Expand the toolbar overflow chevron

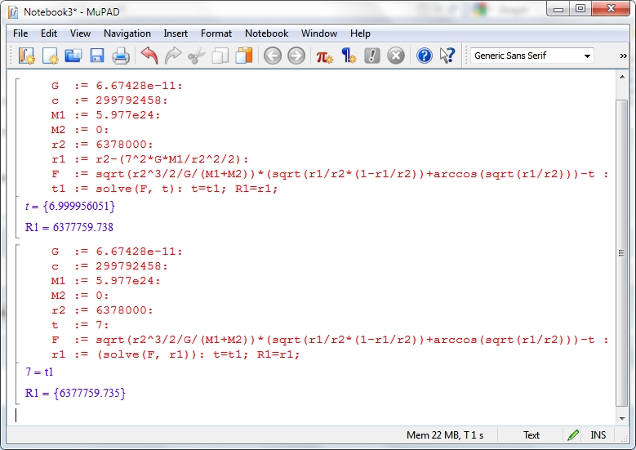pyautogui.click(x=624, y=56)
